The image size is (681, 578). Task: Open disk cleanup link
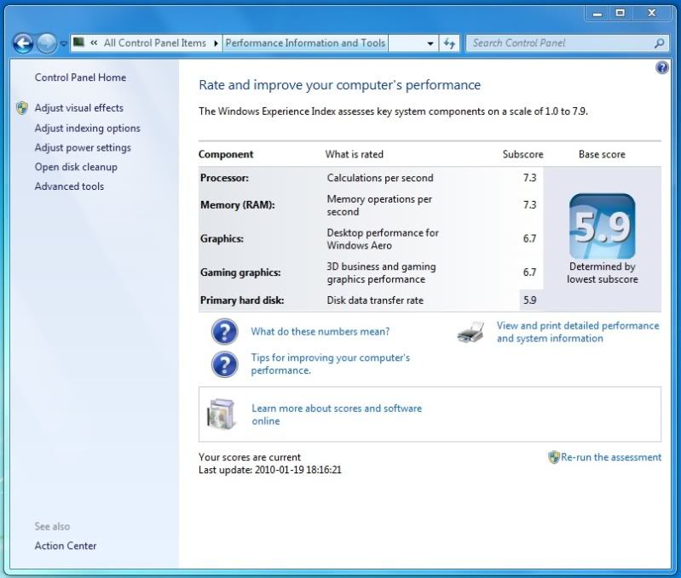[x=76, y=167]
